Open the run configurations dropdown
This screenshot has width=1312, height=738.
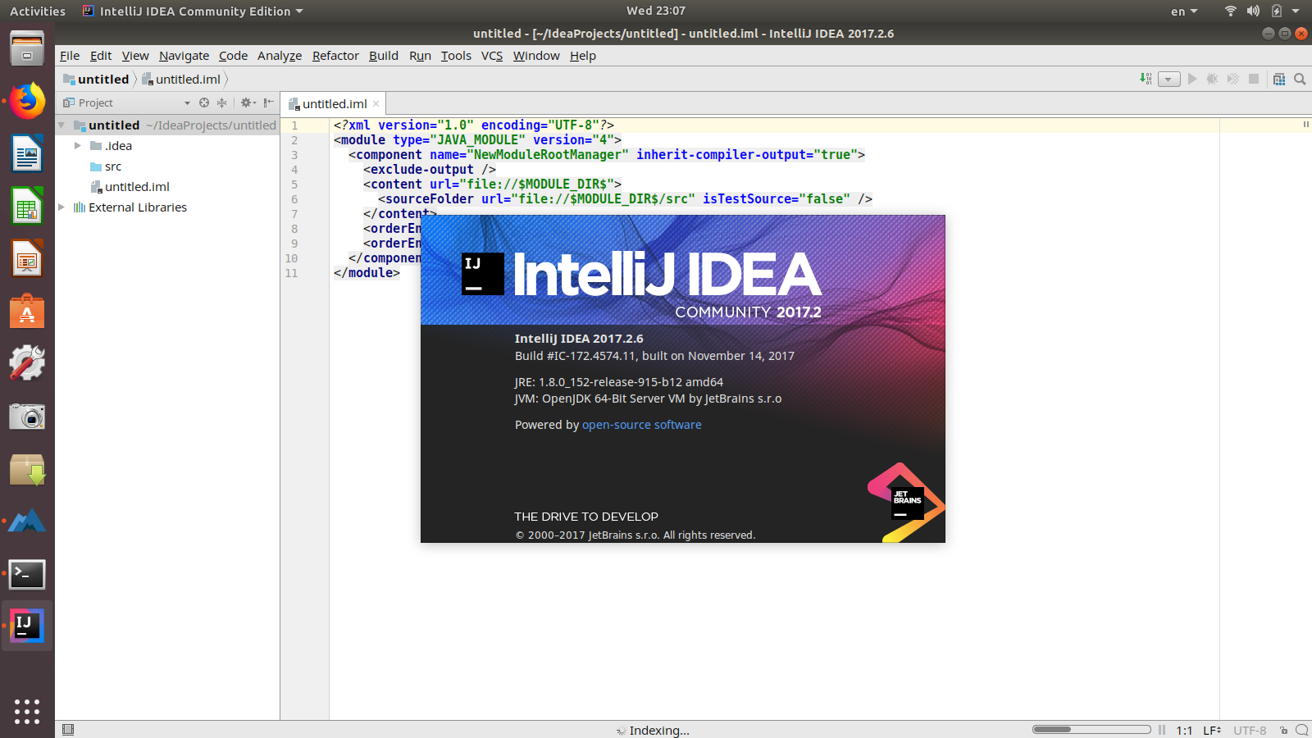pyautogui.click(x=1168, y=79)
